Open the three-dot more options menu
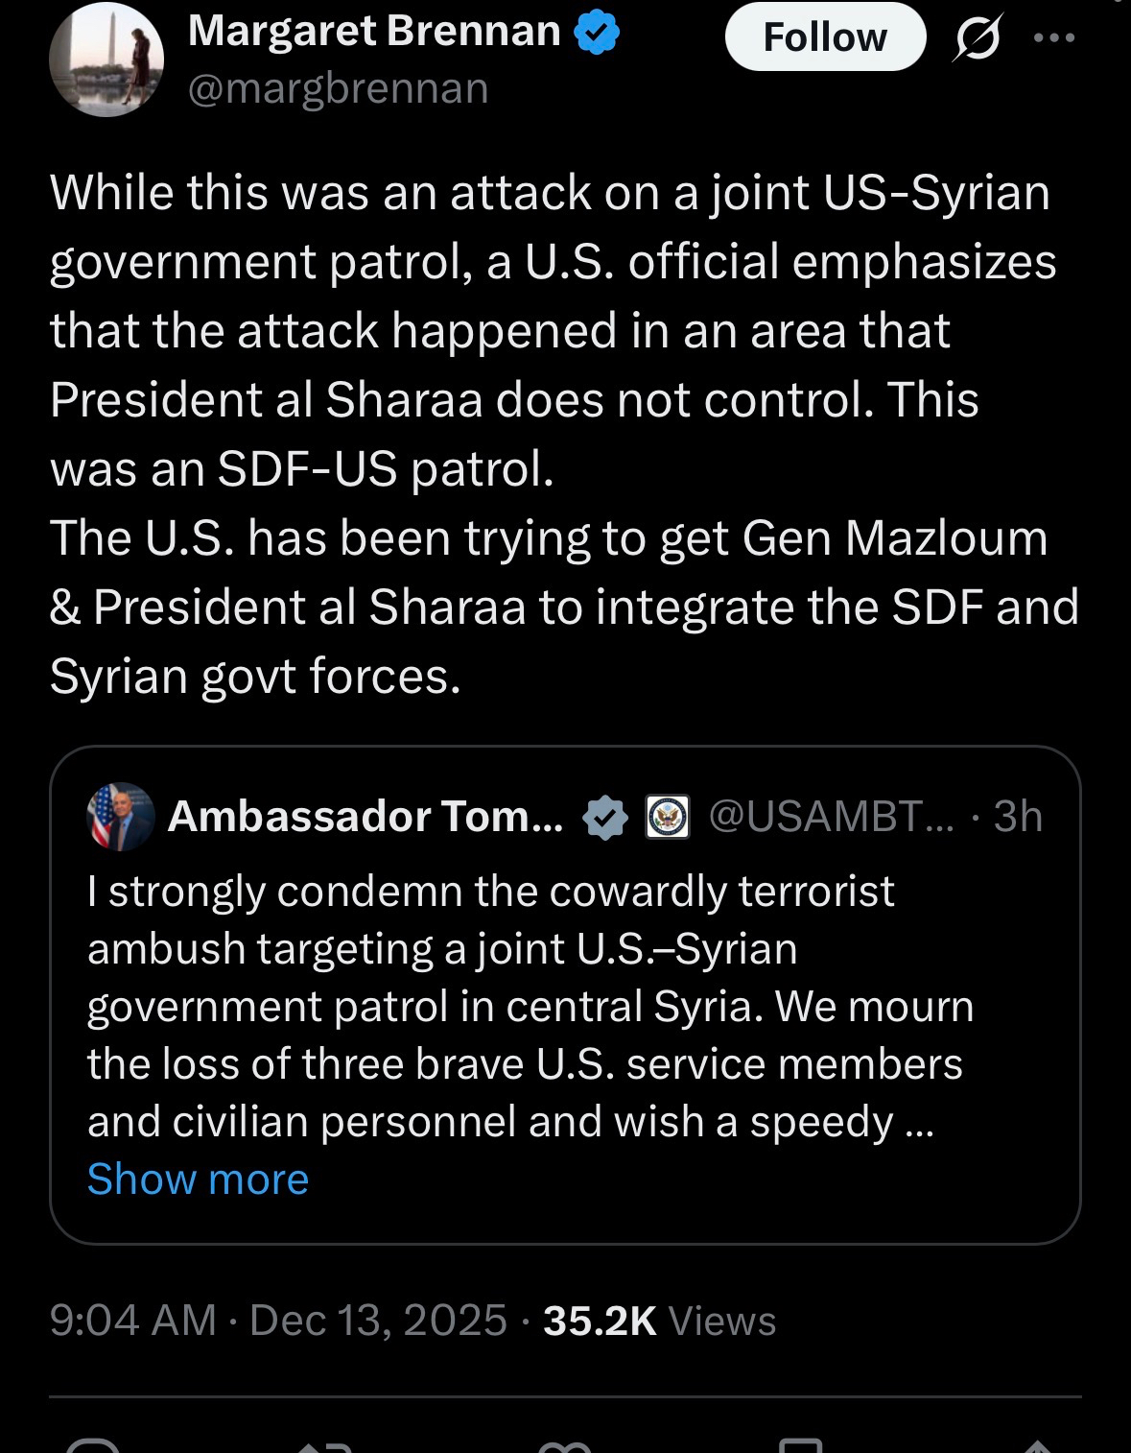This screenshot has width=1131, height=1453. coord(1054,38)
